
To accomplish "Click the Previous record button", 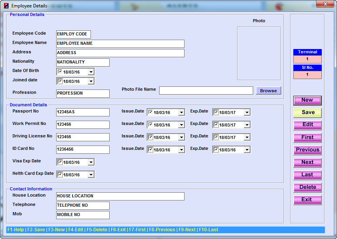I will point(307,150).
